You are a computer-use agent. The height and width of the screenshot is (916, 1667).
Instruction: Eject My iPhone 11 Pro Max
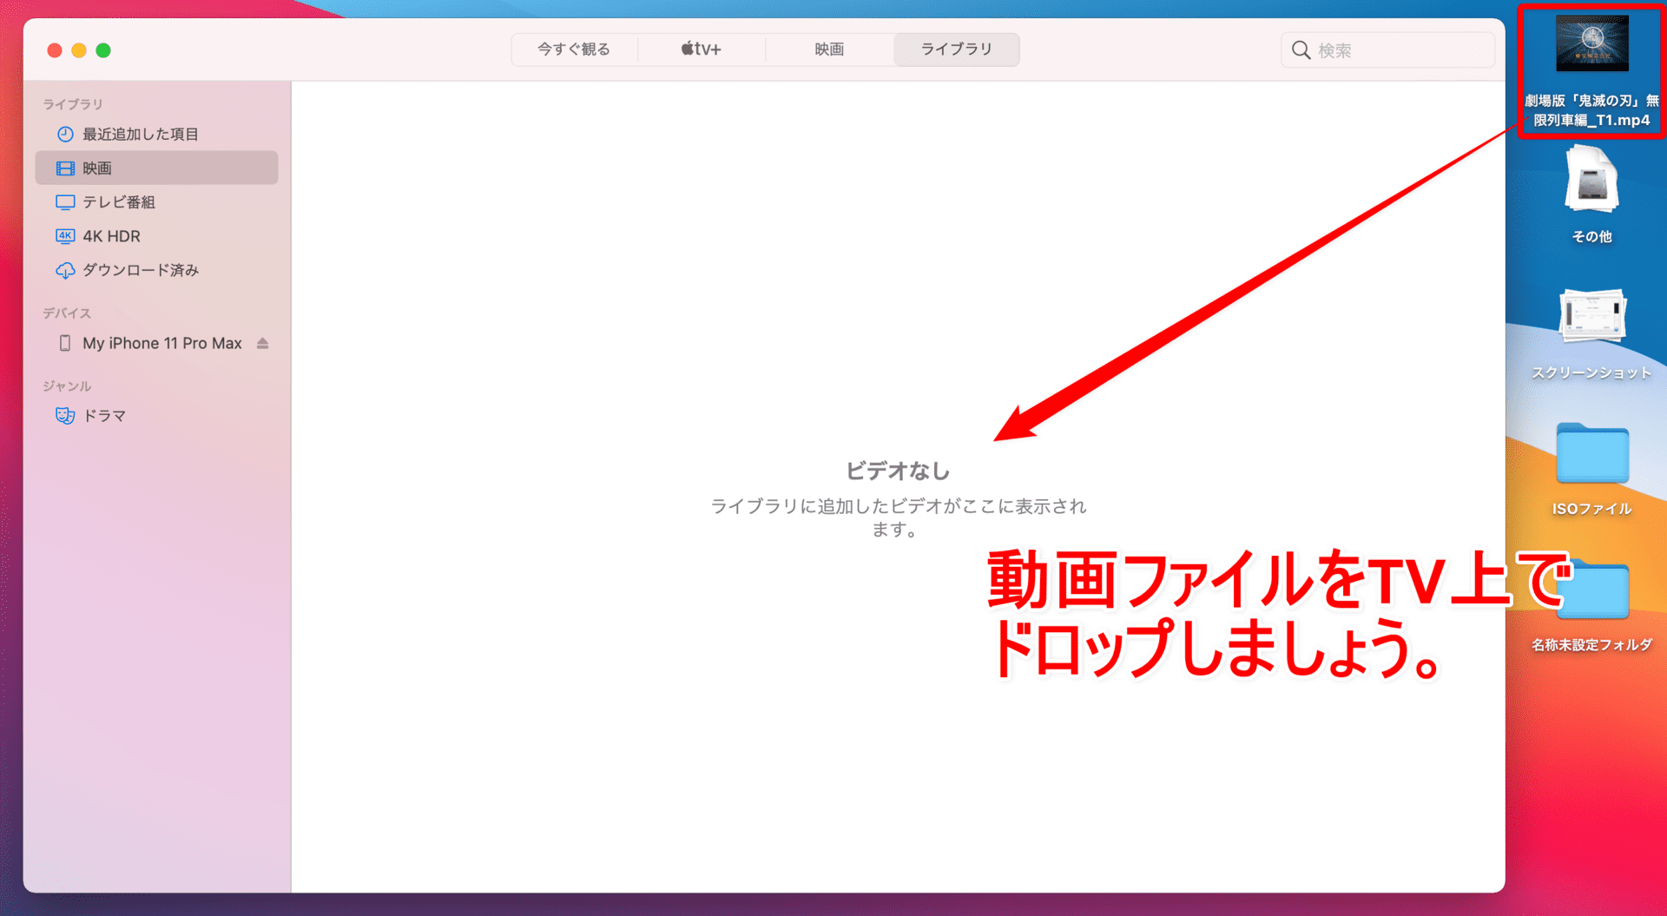(x=263, y=343)
